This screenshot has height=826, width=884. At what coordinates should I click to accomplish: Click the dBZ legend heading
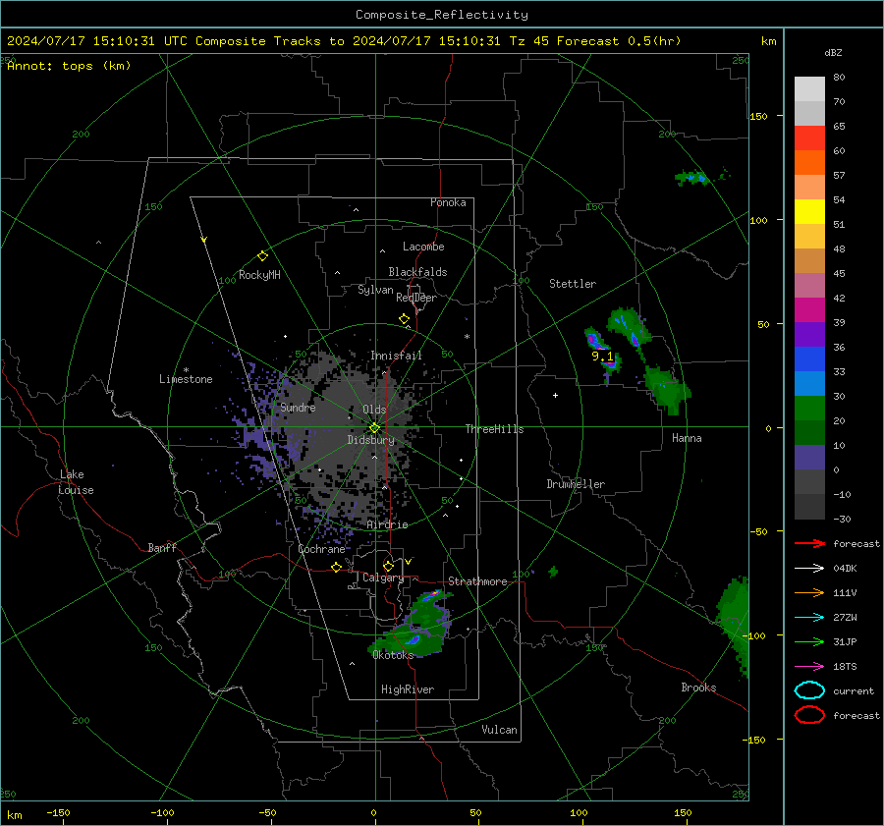833,53
